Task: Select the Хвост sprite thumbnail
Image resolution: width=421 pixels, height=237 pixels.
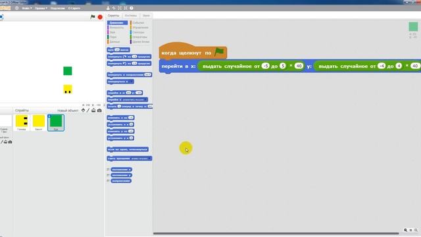Action: click(39, 123)
